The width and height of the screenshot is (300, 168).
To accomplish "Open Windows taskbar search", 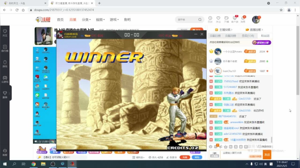I will (x=14, y=164).
